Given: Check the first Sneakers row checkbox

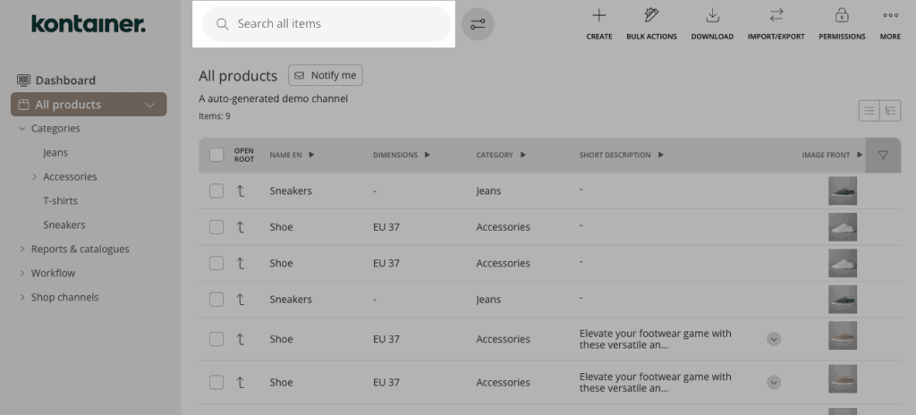Looking at the screenshot, I should (216, 191).
